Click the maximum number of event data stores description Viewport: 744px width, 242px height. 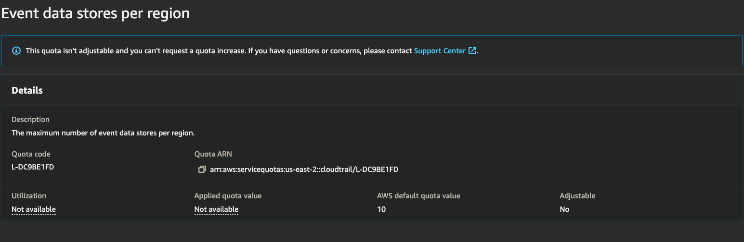pyautogui.click(x=103, y=133)
